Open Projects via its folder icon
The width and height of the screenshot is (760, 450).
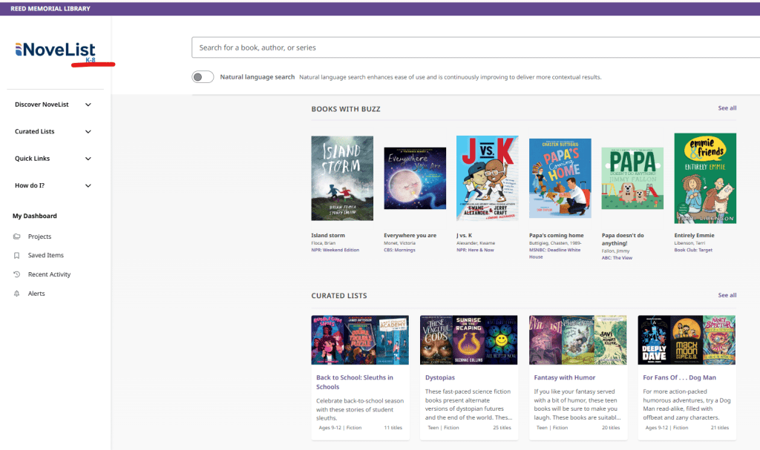tap(17, 236)
